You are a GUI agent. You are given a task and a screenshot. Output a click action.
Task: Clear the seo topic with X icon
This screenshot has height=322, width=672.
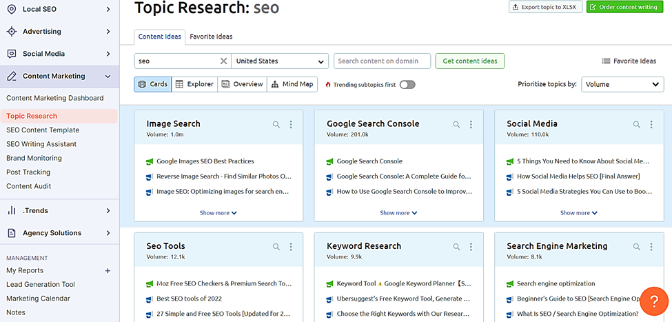pyautogui.click(x=223, y=61)
